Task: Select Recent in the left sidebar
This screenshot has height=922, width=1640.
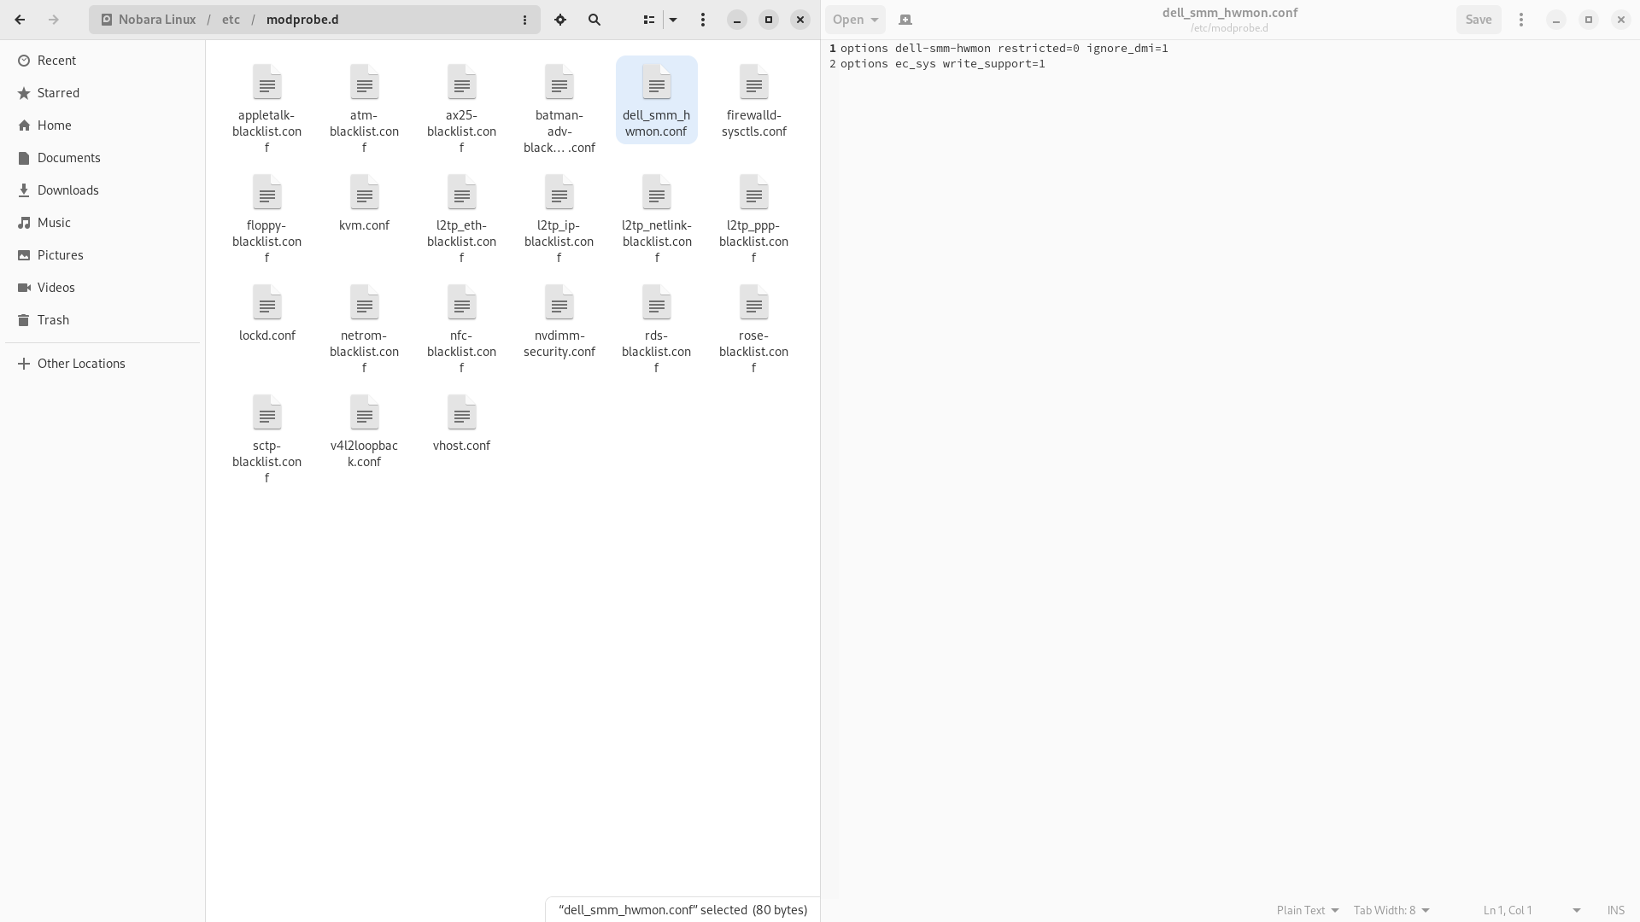Action: point(56,60)
